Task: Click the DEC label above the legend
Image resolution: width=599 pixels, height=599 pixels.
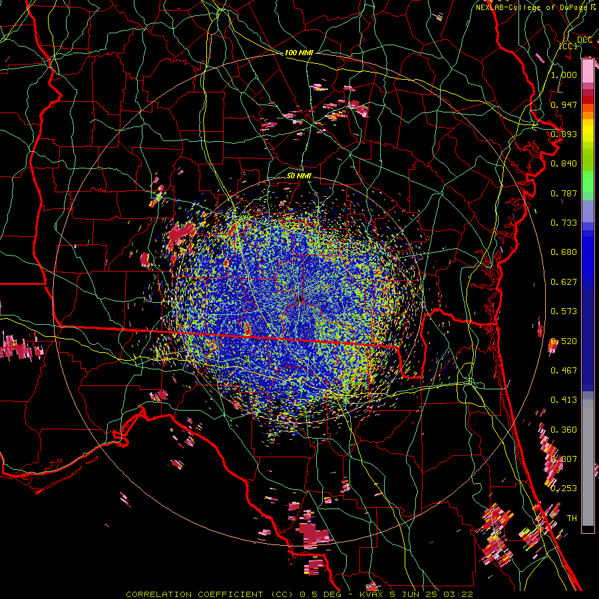Action: [584, 40]
